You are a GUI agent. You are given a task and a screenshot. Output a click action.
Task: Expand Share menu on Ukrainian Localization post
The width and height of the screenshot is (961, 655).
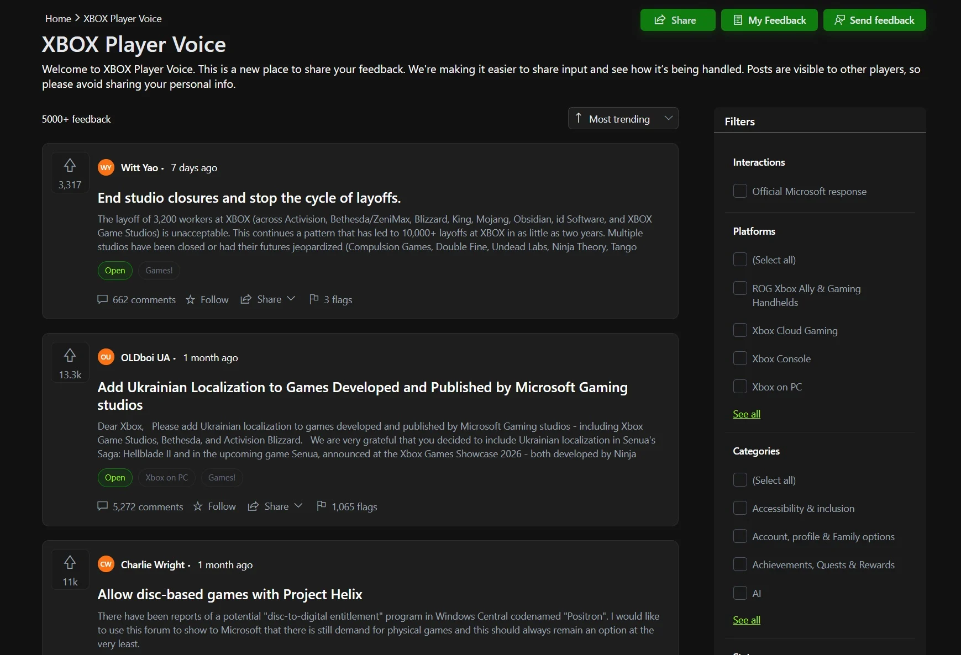click(x=275, y=506)
